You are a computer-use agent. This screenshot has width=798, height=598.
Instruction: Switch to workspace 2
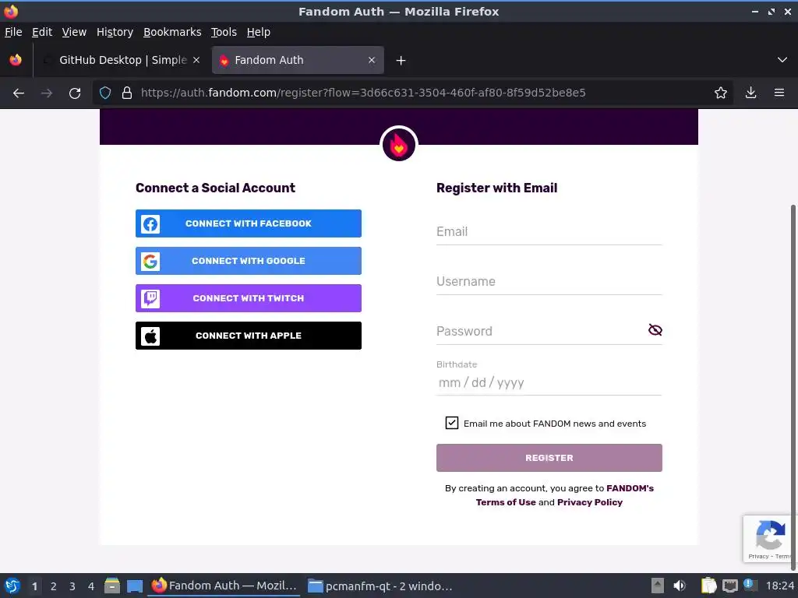54,586
